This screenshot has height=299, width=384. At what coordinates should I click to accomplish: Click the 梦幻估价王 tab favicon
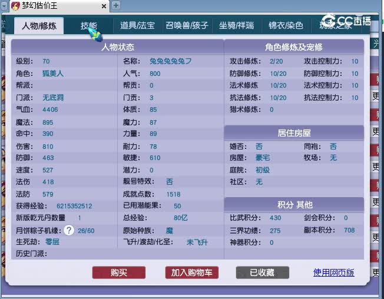pos(15,6)
